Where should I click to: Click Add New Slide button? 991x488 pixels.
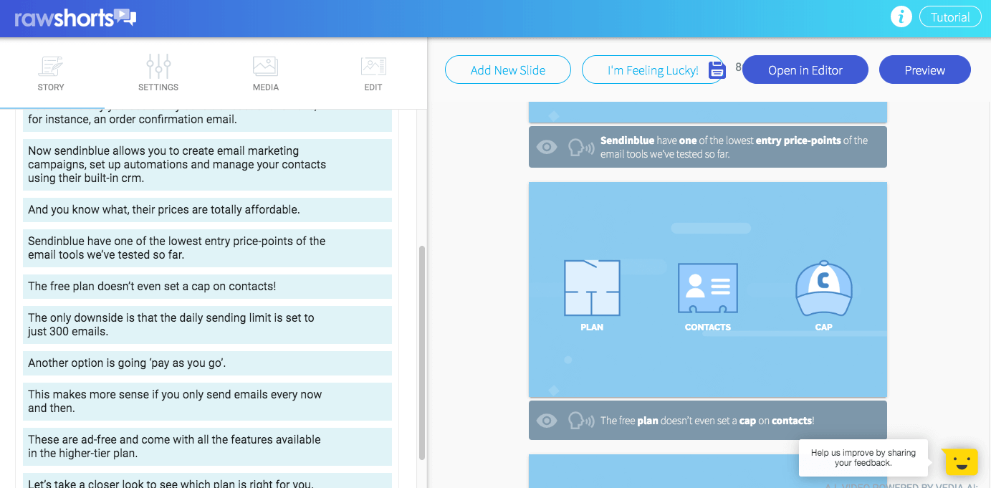(508, 70)
